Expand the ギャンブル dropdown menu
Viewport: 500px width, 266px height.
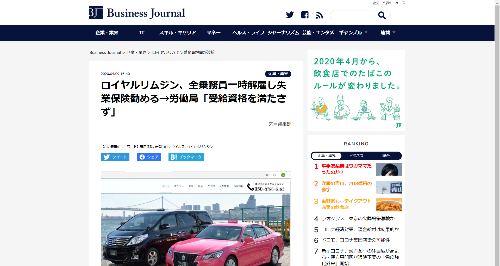pyautogui.click(x=353, y=33)
